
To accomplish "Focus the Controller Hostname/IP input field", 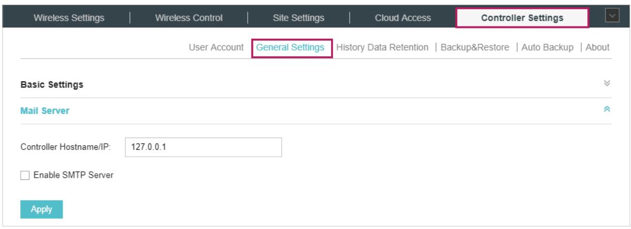I will [203, 147].
